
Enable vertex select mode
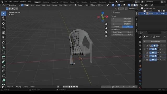22,5
